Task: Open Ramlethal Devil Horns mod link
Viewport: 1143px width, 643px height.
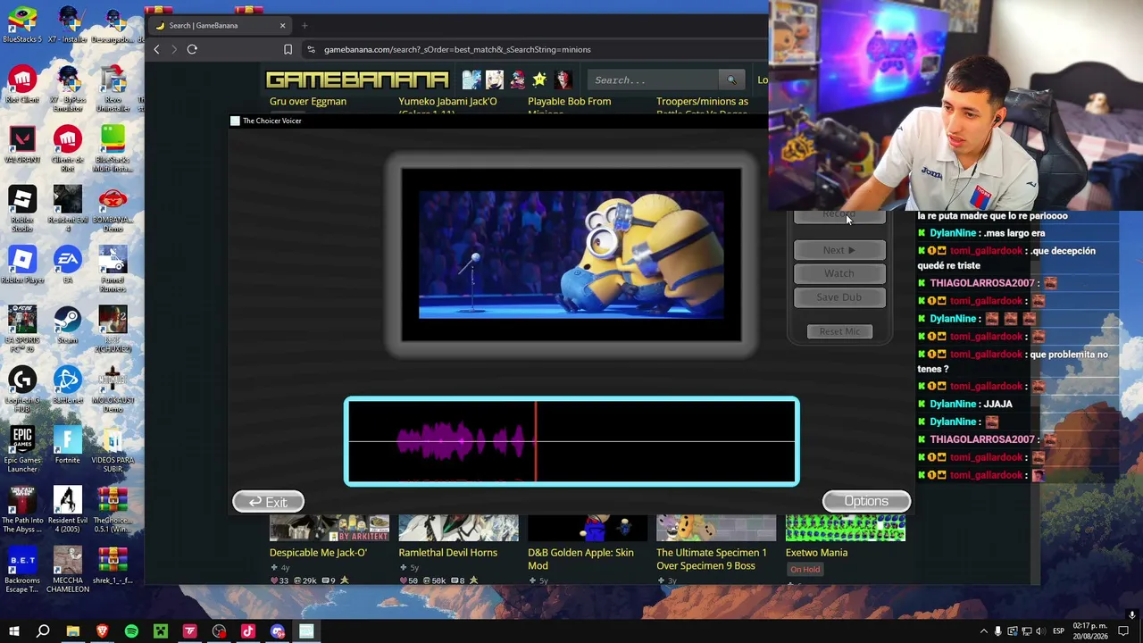Action: point(448,552)
